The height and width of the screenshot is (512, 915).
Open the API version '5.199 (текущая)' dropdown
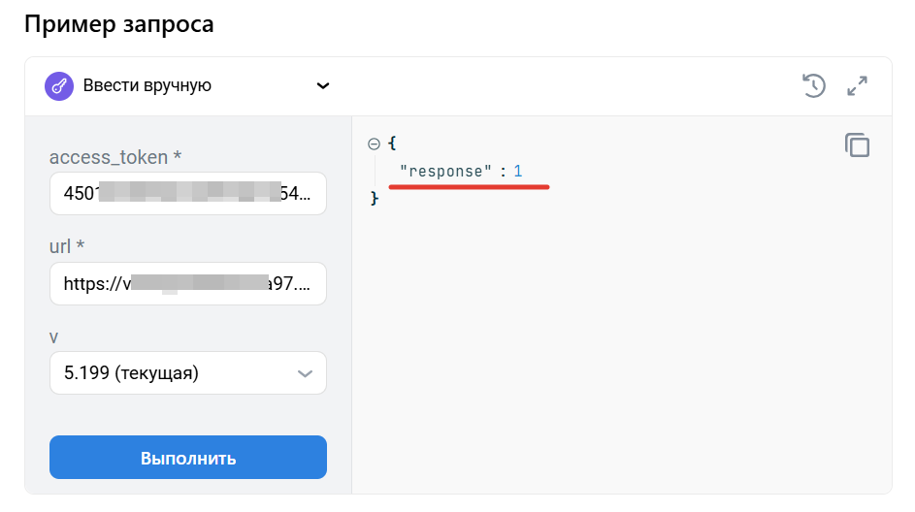[x=188, y=372]
